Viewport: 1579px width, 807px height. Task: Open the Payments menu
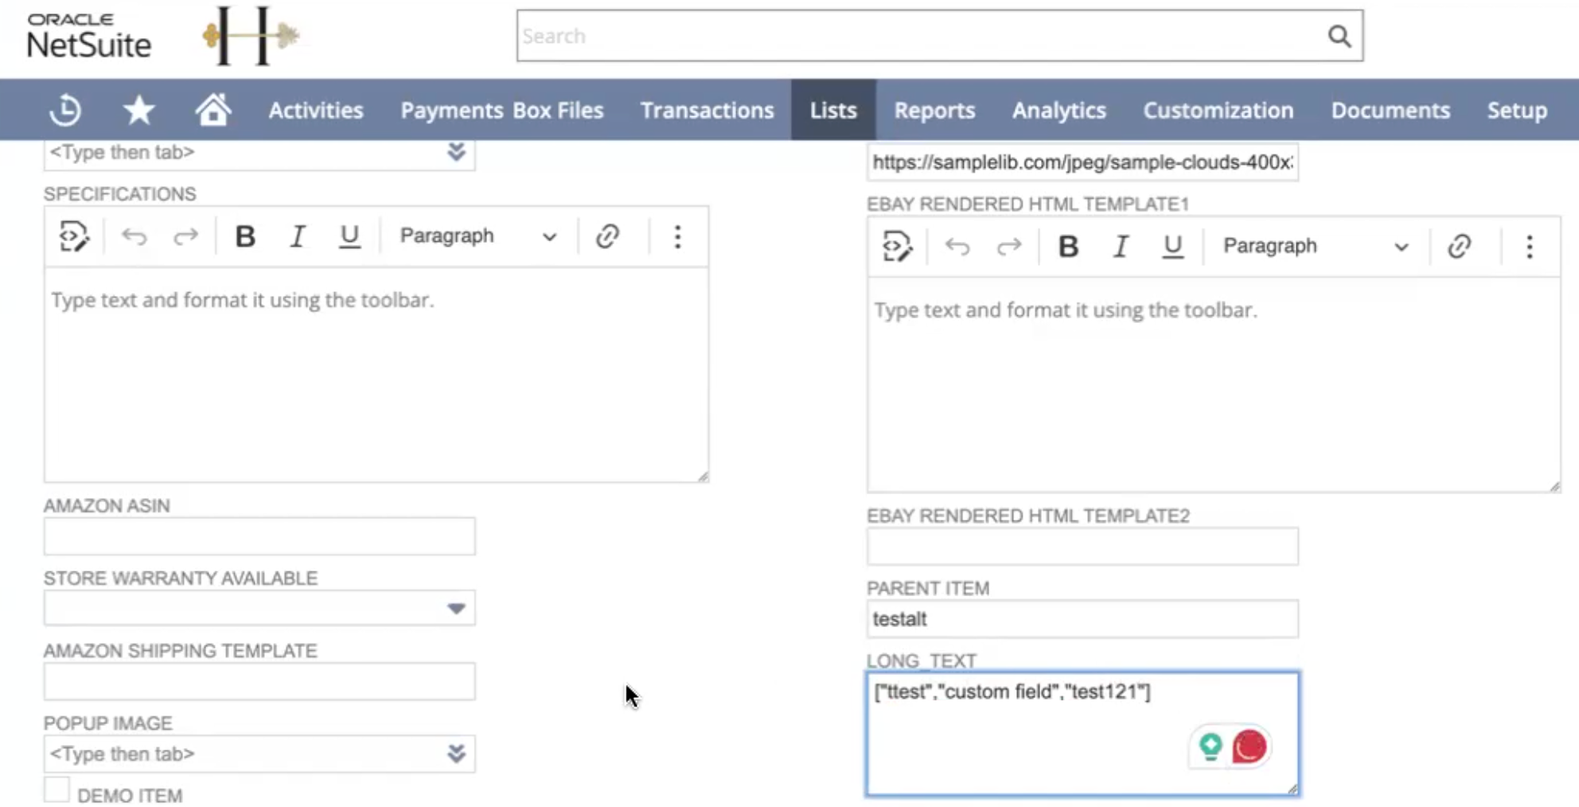click(451, 110)
